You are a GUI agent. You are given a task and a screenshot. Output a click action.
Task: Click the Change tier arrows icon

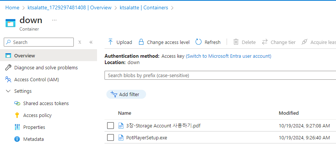pos(265,42)
